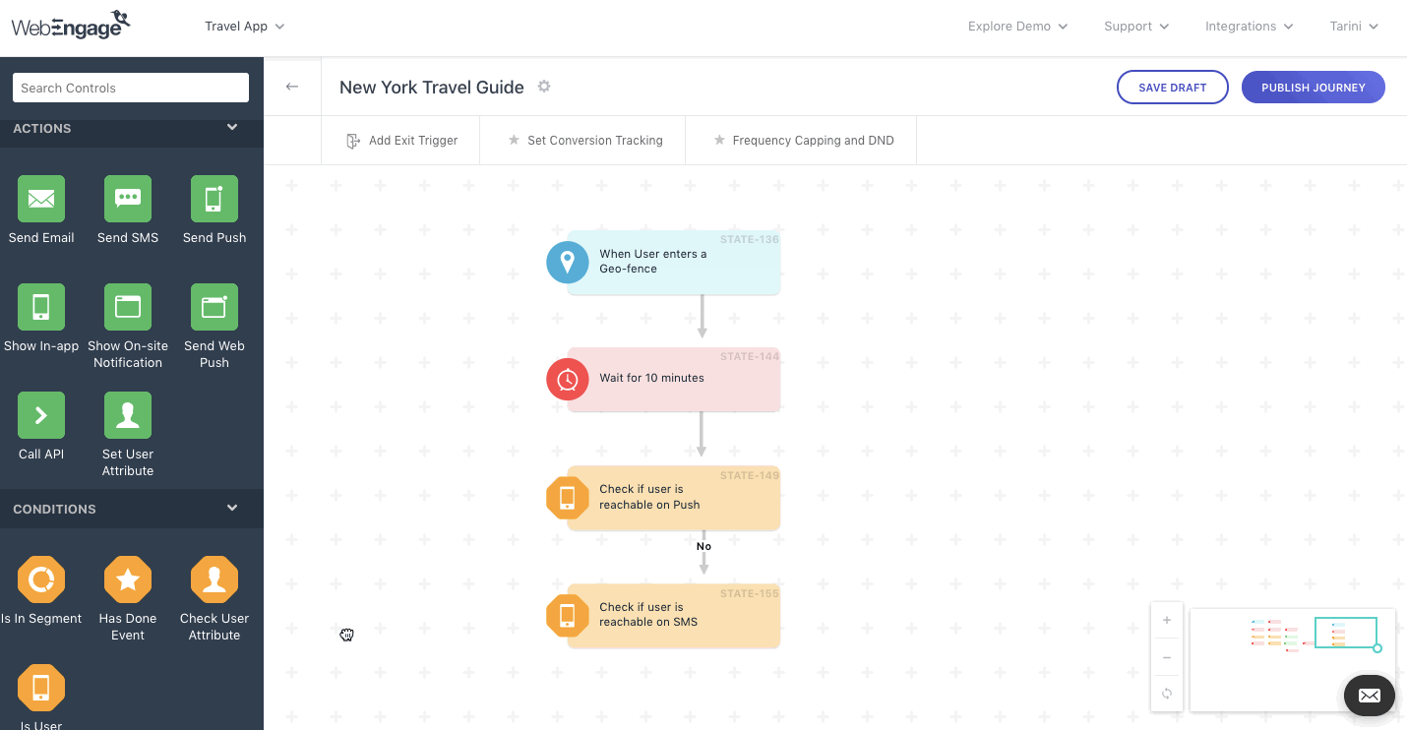Click the journey minimap overview
This screenshot has height=730, width=1407.
pyautogui.click(x=1292, y=659)
